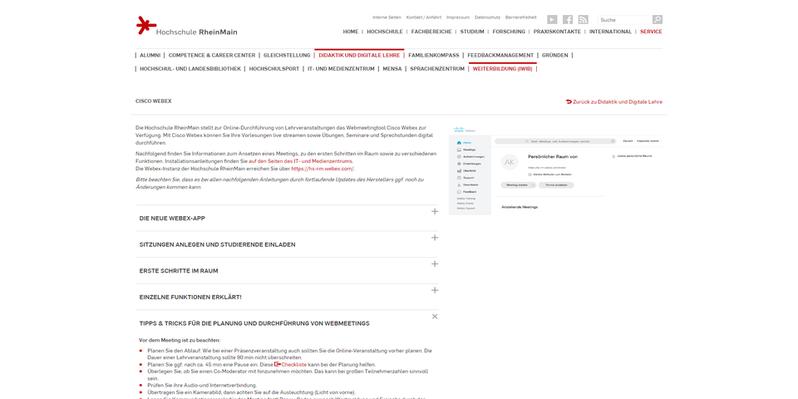Open the hs-rm.webex.com link

[x=323, y=169]
